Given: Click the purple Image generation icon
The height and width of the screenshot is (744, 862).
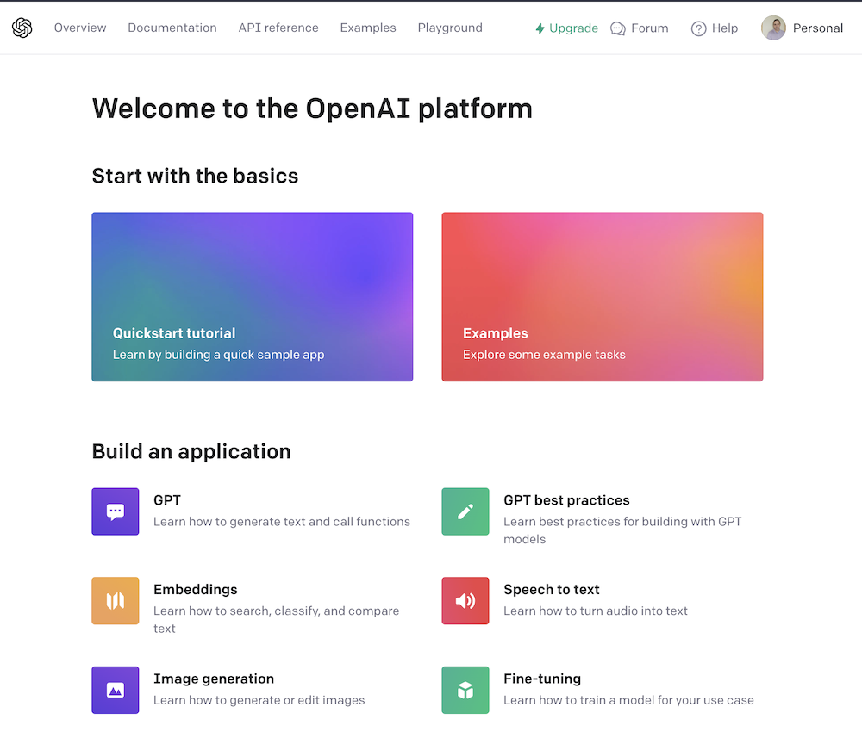Looking at the screenshot, I should [116, 691].
